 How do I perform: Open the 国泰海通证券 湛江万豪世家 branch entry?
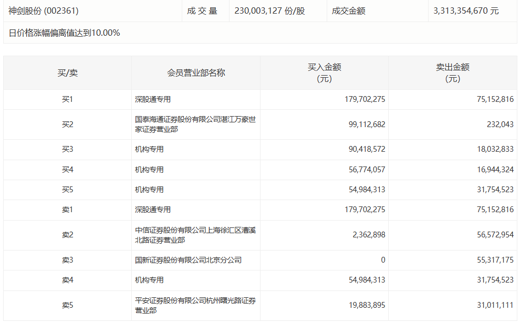coord(195,124)
